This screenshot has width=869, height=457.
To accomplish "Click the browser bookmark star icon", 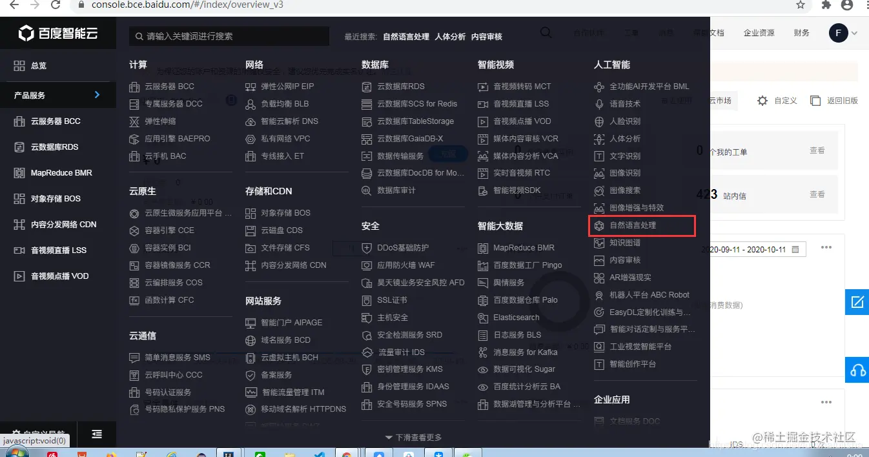I will [x=801, y=5].
